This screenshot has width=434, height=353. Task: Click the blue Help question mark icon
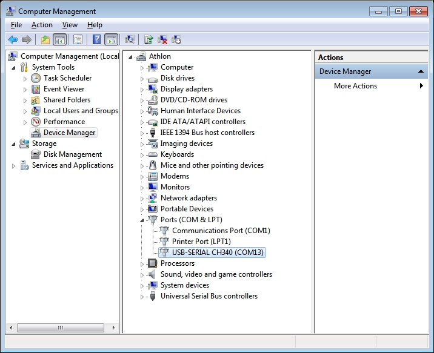[96, 40]
